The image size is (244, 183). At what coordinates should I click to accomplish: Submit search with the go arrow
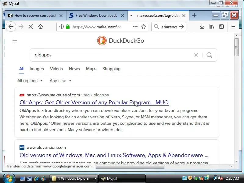181,27
